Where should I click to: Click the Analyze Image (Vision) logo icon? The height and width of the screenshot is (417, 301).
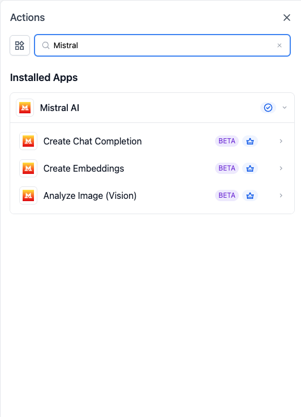pos(28,195)
